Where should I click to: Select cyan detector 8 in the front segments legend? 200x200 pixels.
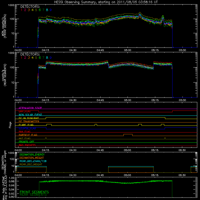pos(47,10)
